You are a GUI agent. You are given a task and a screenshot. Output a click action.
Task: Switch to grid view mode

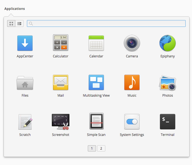11,23
